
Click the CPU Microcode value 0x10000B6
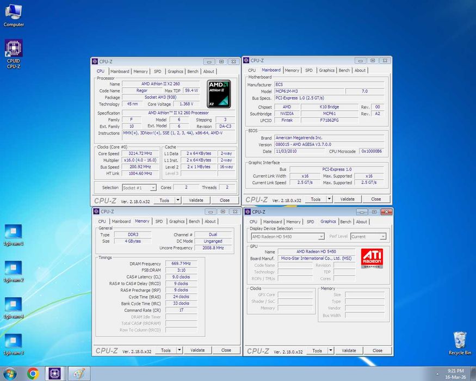372,151
